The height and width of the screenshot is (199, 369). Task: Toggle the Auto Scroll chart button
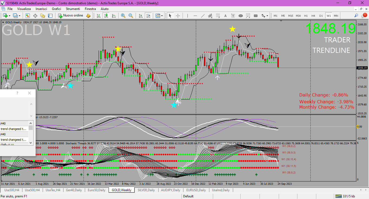click(x=141, y=16)
